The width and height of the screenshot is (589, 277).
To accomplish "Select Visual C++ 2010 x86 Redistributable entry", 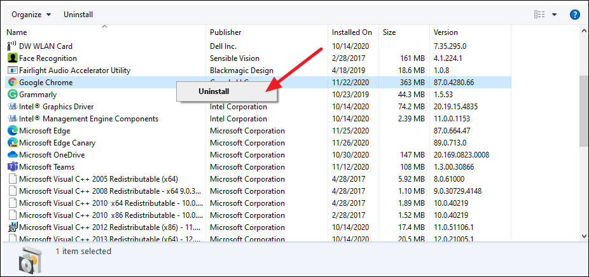I will pos(258,215).
